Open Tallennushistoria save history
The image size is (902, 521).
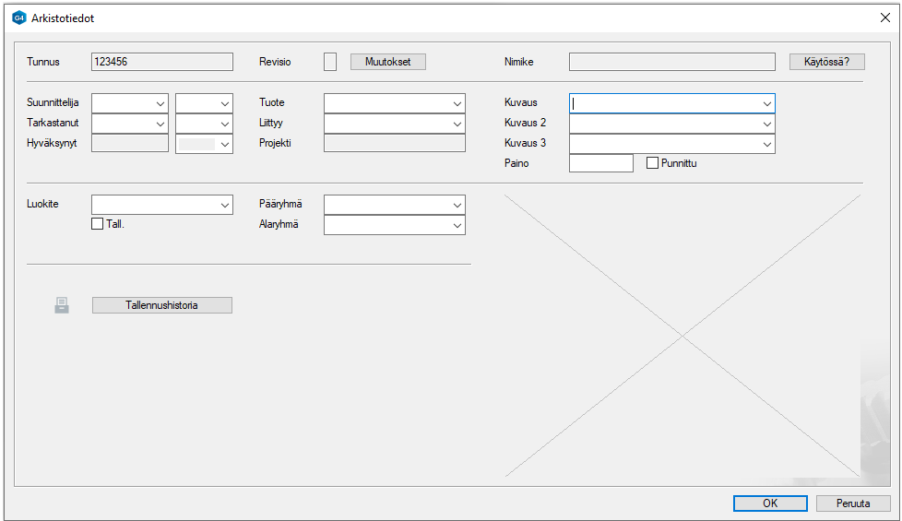pos(162,305)
